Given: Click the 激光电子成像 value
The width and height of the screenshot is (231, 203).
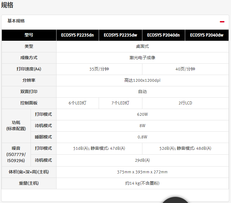Looking at the screenshot, I should pos(142,58).
